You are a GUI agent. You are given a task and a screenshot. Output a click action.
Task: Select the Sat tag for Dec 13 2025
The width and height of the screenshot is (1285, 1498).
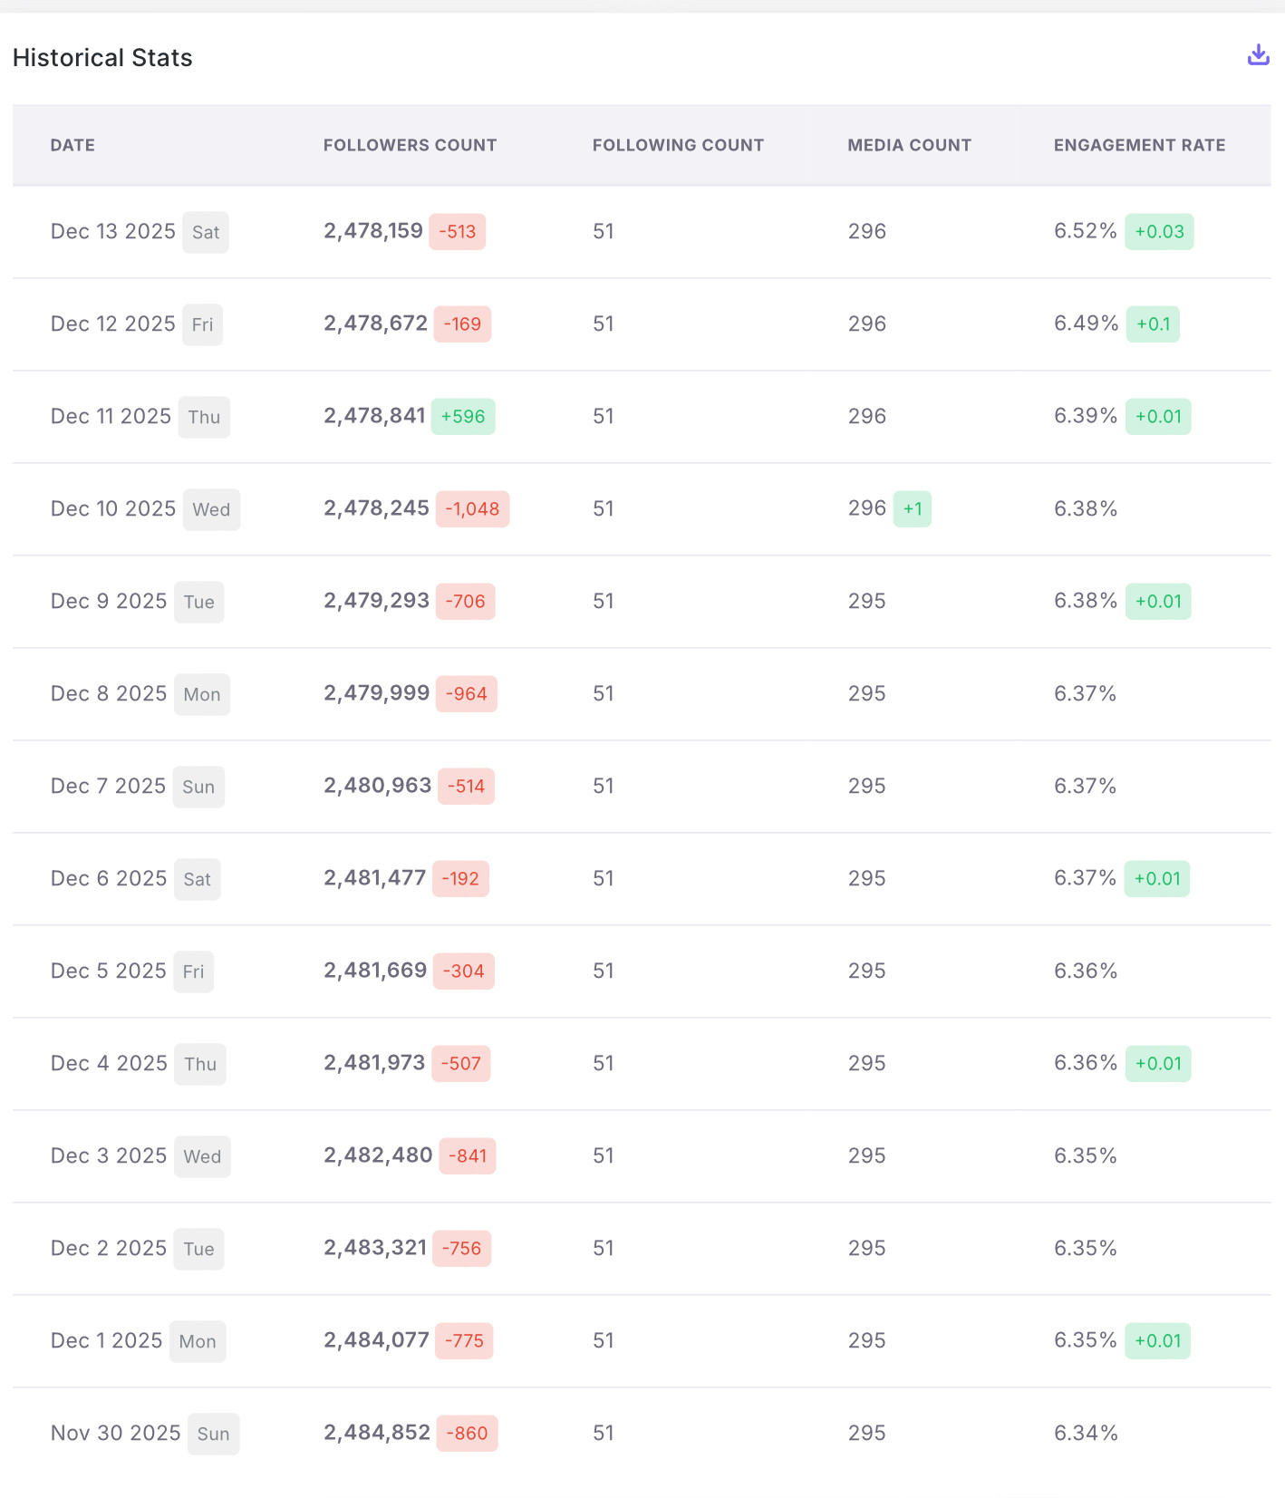pos(206,232)
